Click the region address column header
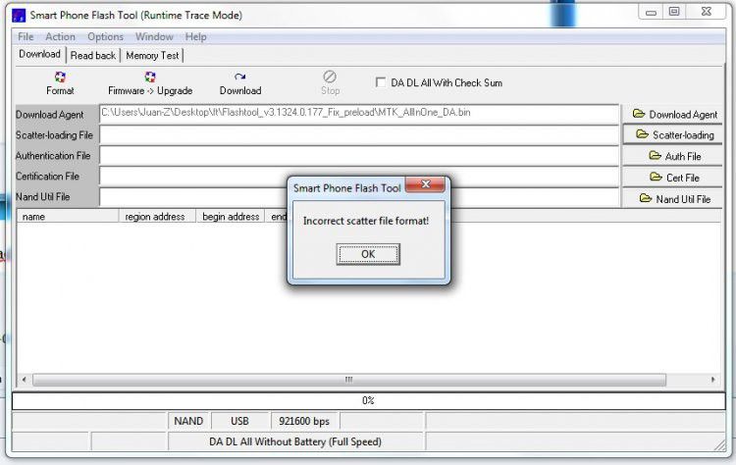 pyautogui.click(x=157, y=216)
